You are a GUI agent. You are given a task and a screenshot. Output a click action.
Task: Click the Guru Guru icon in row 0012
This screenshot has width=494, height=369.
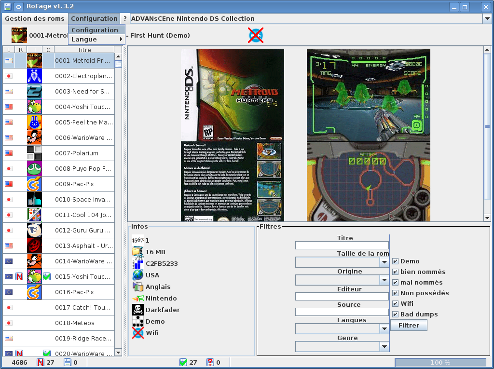pos(34,231)
